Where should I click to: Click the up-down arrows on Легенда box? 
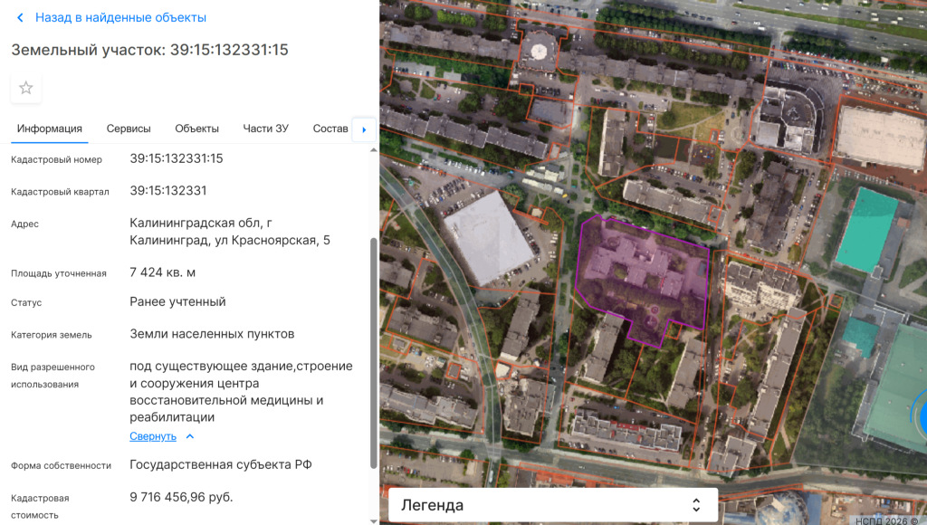696,505
